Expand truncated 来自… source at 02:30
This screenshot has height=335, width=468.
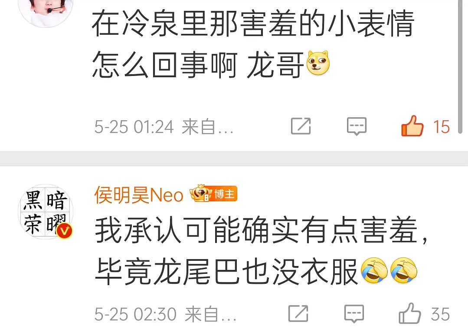point(211,314)
